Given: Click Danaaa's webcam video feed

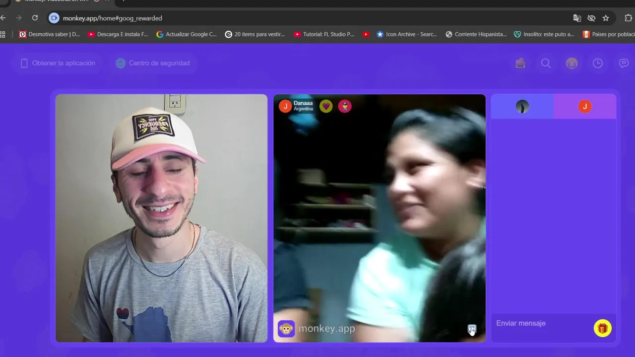Looking at the screenshot, I should click(x=380, y=218).
